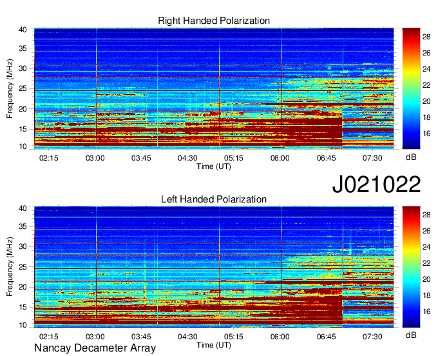The height and width of the screenshot is (356, 438).
Task: Click the 28 value on upper color bar
Action: coord(426,37)
